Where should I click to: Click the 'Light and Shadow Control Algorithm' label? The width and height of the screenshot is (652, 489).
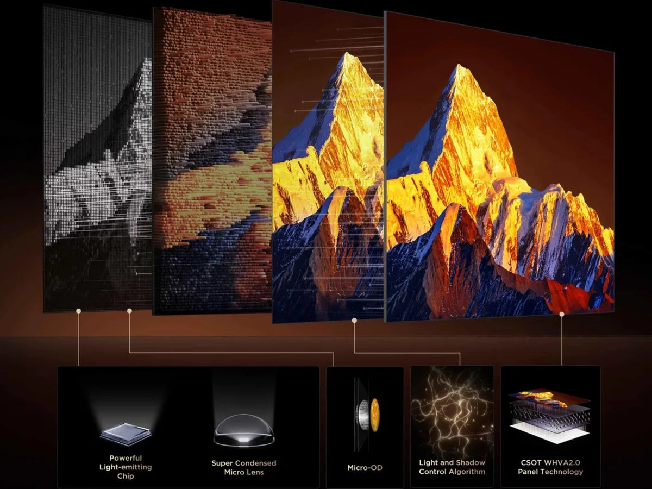pyautogui.click(x=452, y=467)
